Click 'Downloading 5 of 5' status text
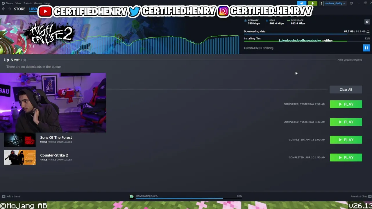Image resolution: width=372 pixels, height=209 pixels. (x=147, y=196)
